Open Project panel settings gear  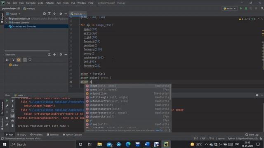click(x=61, y=14)
